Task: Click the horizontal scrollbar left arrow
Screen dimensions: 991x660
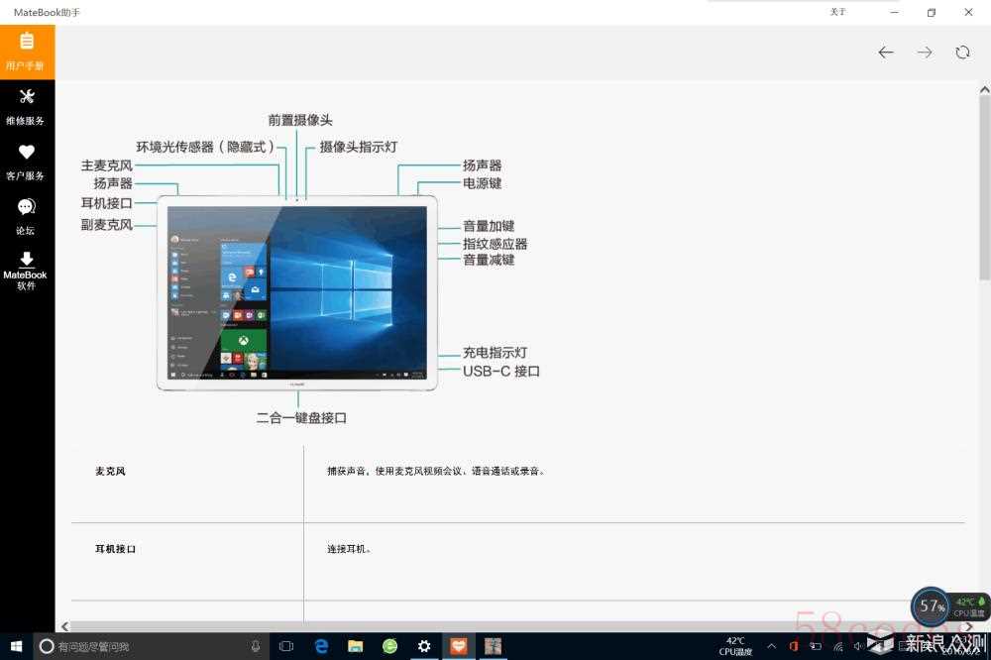Action: [65, 626]
